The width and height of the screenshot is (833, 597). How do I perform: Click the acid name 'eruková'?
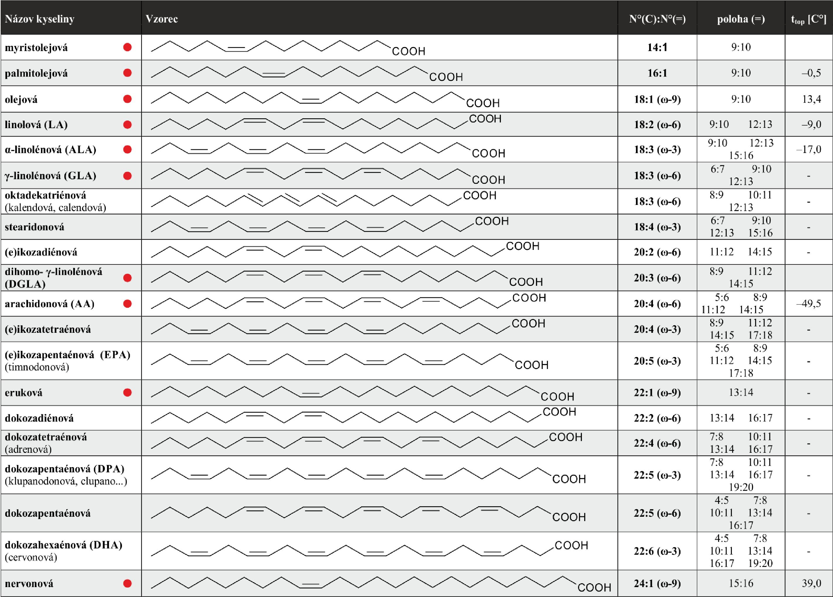23,393
